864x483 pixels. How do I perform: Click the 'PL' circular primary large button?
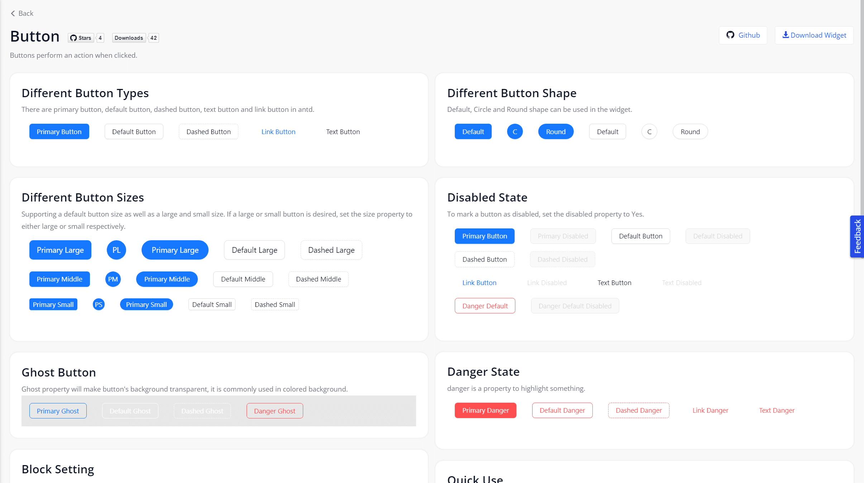tap(116, 250)
